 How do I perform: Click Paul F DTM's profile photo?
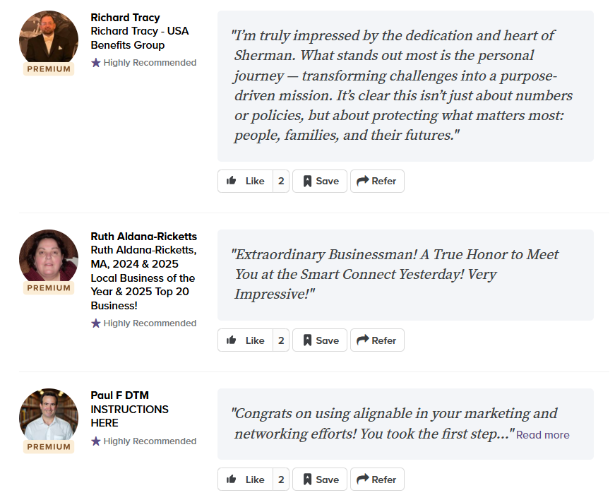(x=48, y=415)
